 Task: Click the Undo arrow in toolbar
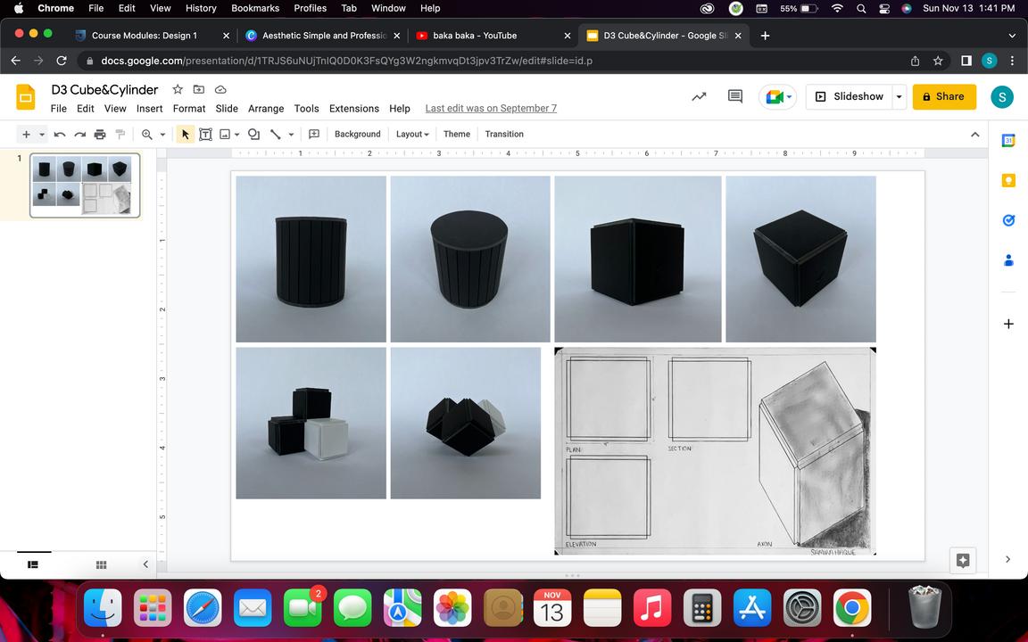click(x=60, y=135)
